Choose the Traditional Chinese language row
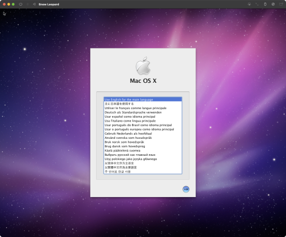Image resolution: width=286 pixels, height=237 pixels. (x=143, y=167)
